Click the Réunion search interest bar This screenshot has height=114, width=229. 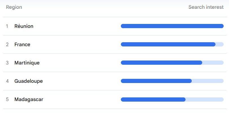[x=172, y=26]
